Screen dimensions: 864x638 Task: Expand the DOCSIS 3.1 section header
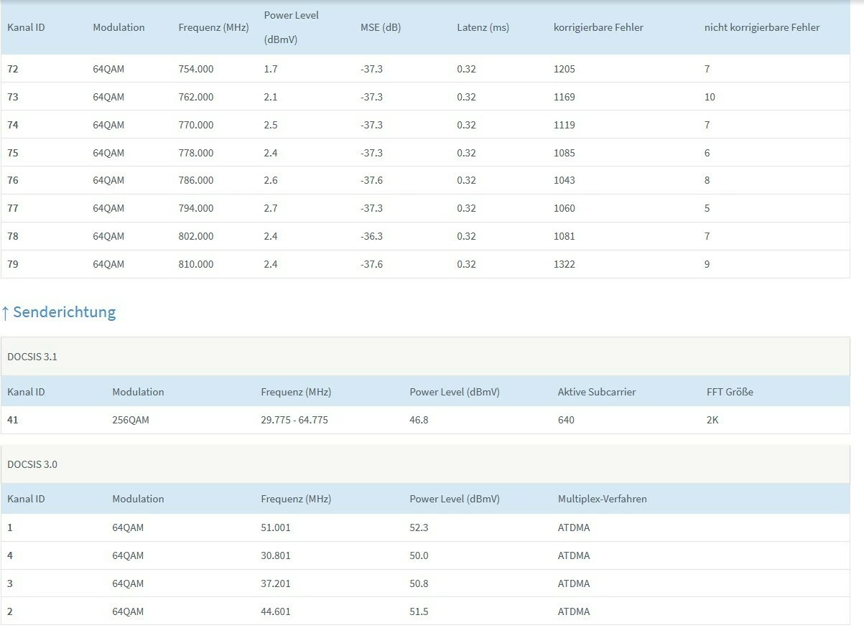[32, 357]
